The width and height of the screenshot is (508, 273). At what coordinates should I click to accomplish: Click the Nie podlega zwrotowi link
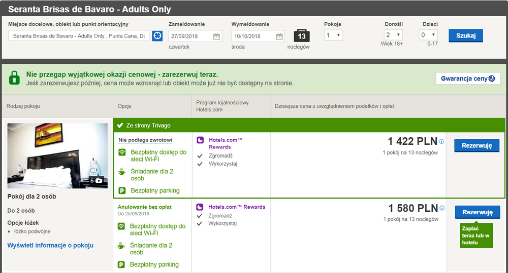pyautogui.click(x=145, y=140)
